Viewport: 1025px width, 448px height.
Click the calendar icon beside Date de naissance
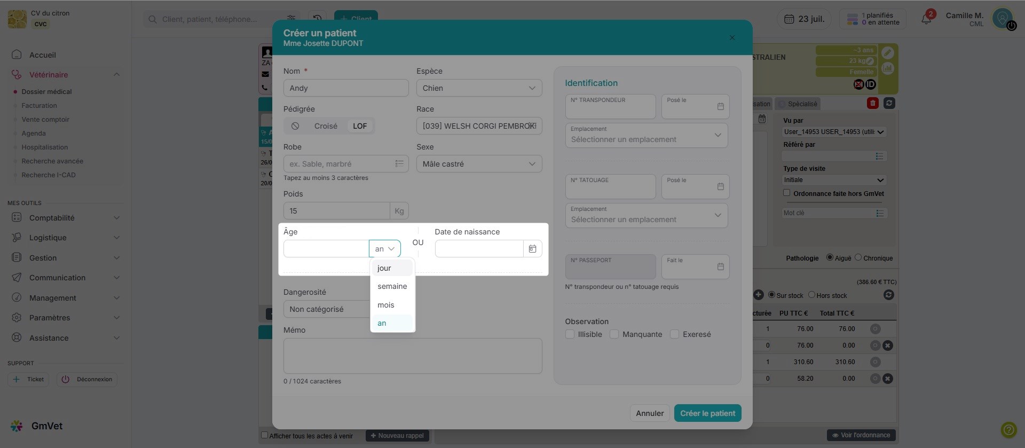click(532, 249)
